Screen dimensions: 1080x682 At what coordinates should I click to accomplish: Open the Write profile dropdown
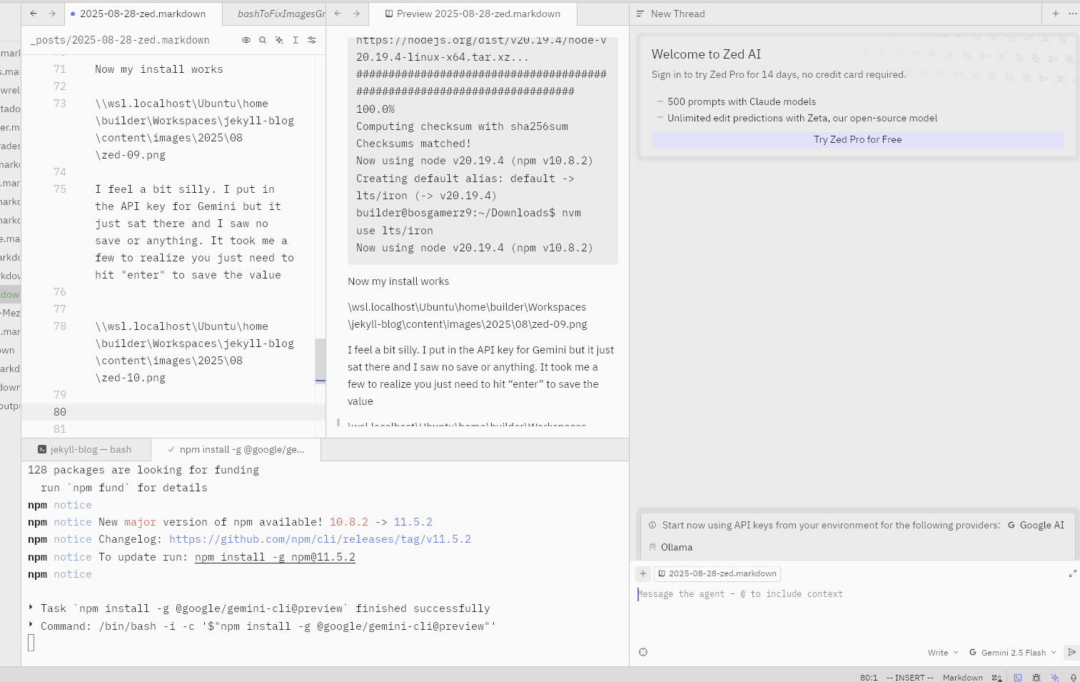[x=943, y=652]
